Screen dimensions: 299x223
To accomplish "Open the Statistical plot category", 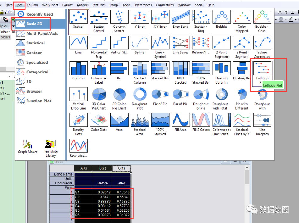I will pos(40,43).
